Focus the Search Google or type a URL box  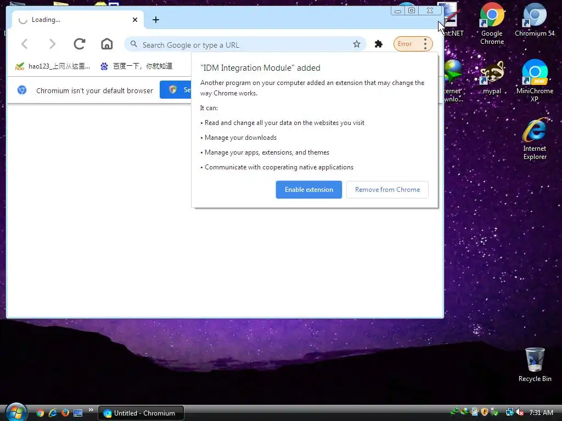click(x=245, y=44)
